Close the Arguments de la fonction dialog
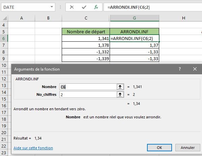This screenshot has width=202, height=156. tap(195, 69)
